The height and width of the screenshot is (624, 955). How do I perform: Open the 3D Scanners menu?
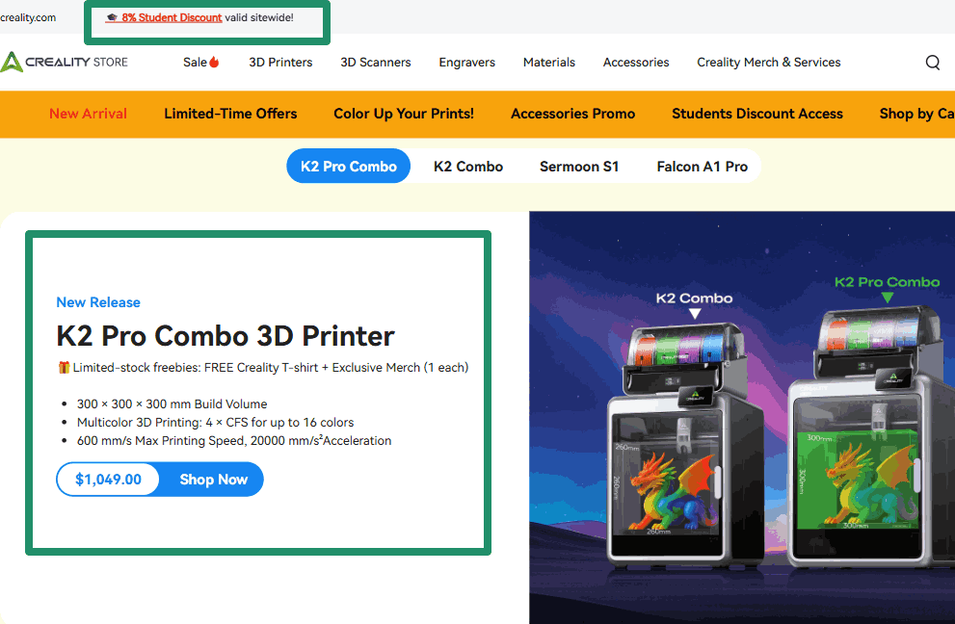(x=375, y=62)
